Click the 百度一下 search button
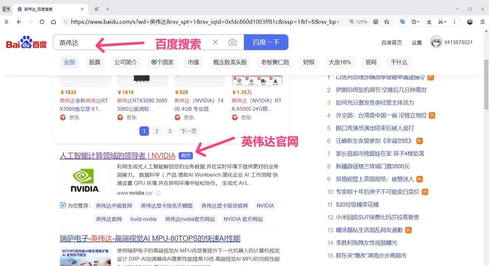This screenshot has height=266, width=489. (x=266, y=42)
